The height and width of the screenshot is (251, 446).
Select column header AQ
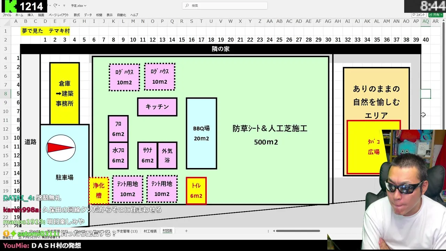point(425,21)
